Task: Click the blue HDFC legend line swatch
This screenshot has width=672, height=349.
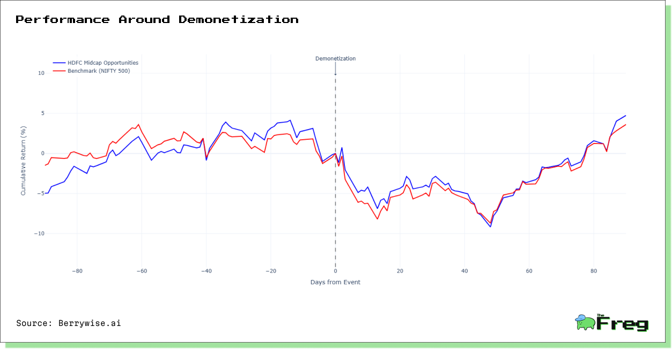Action: coord(59,63)
